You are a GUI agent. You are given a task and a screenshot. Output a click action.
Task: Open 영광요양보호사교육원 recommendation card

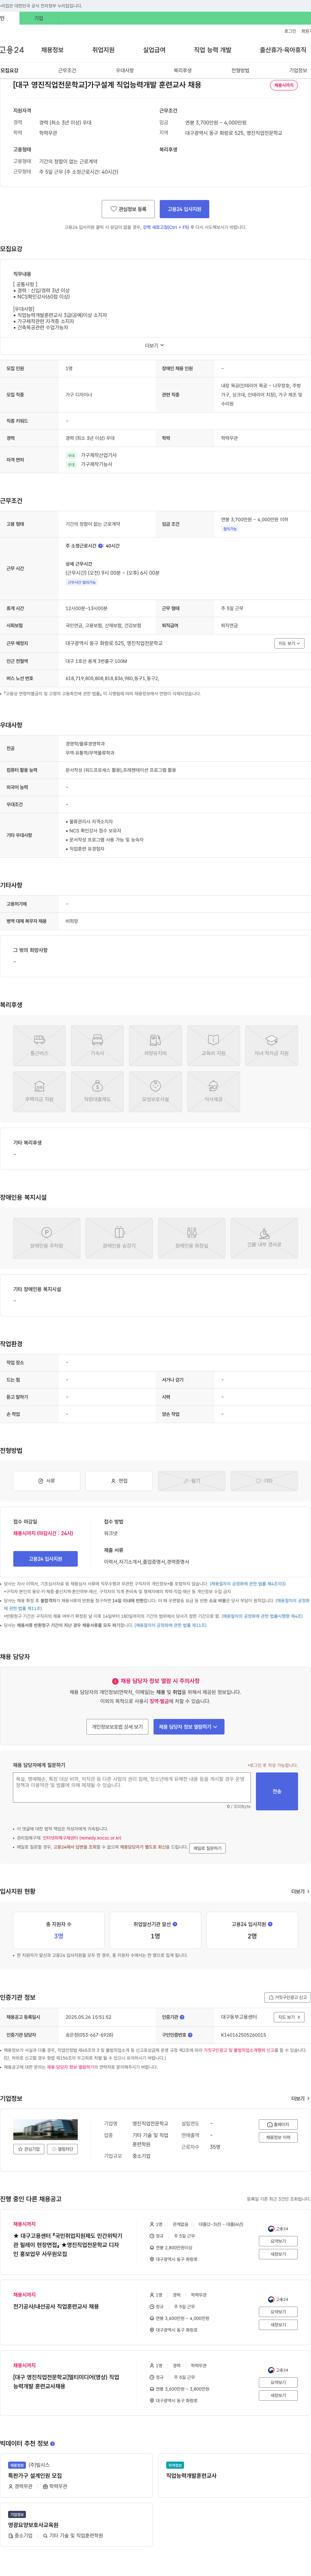coord(76,2525)
